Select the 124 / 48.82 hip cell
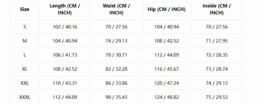The image size is (263, 104). [x=166, y=97]
